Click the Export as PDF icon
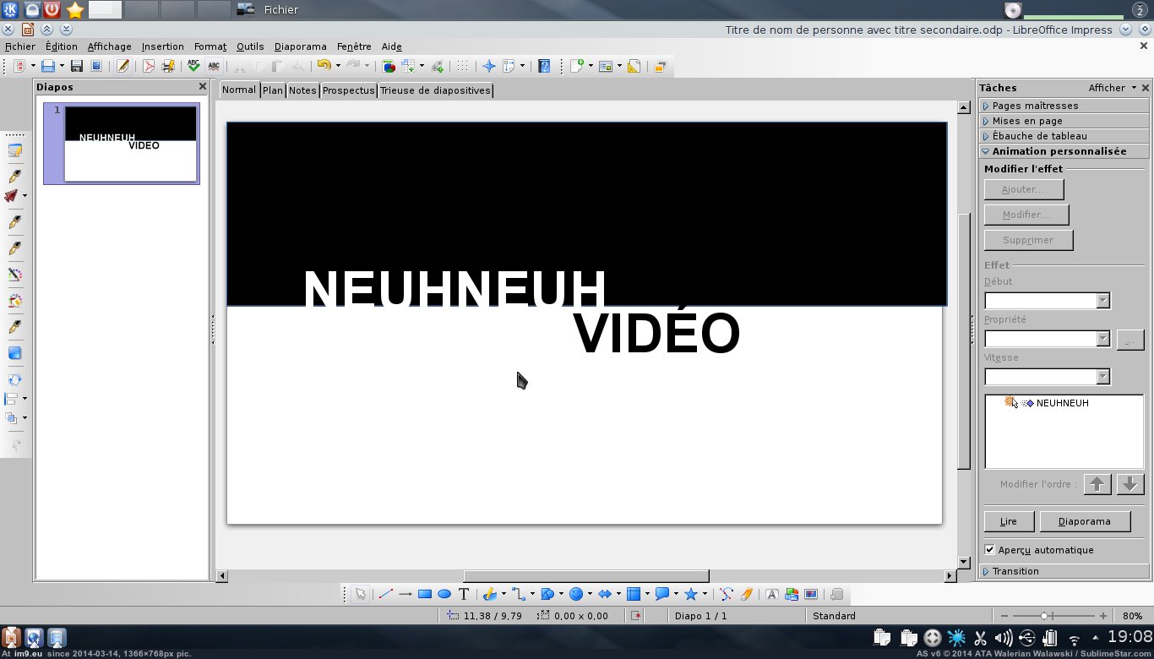 click(x=149, y=66)
